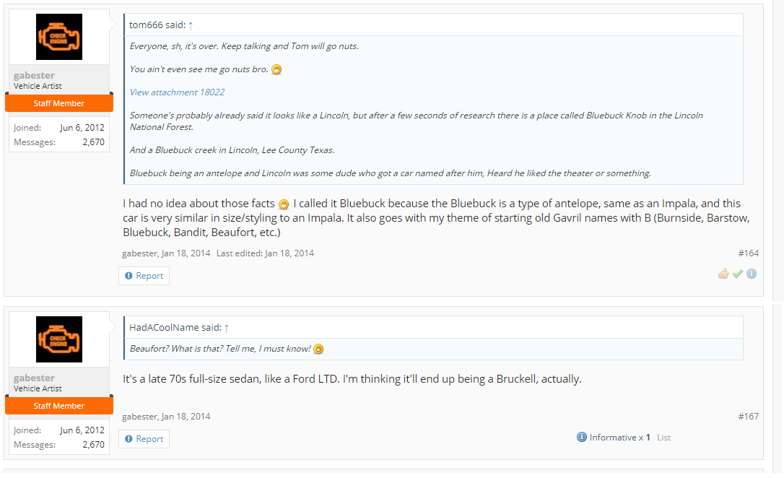784x478 pixels.
Task: Open gabester's profile name in the second post sidebar
Action: click(34, 378)
